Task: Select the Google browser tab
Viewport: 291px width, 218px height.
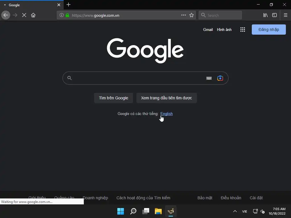Action: [32, 5]
